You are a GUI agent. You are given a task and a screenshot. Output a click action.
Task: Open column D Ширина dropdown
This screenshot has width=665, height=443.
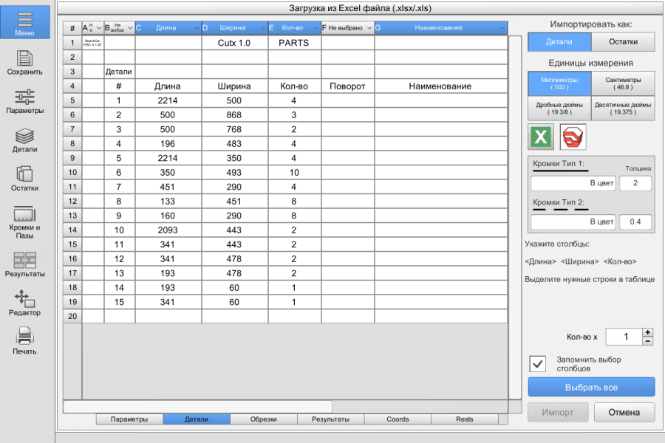click(235, 28)
